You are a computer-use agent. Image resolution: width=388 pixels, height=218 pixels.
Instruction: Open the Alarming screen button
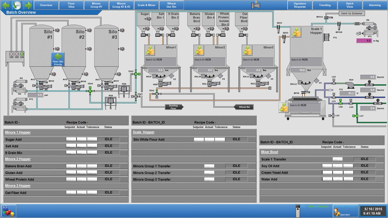(375, 5)
